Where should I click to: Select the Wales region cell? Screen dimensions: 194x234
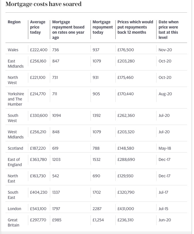pyautogui.click(x=13, y=50)
